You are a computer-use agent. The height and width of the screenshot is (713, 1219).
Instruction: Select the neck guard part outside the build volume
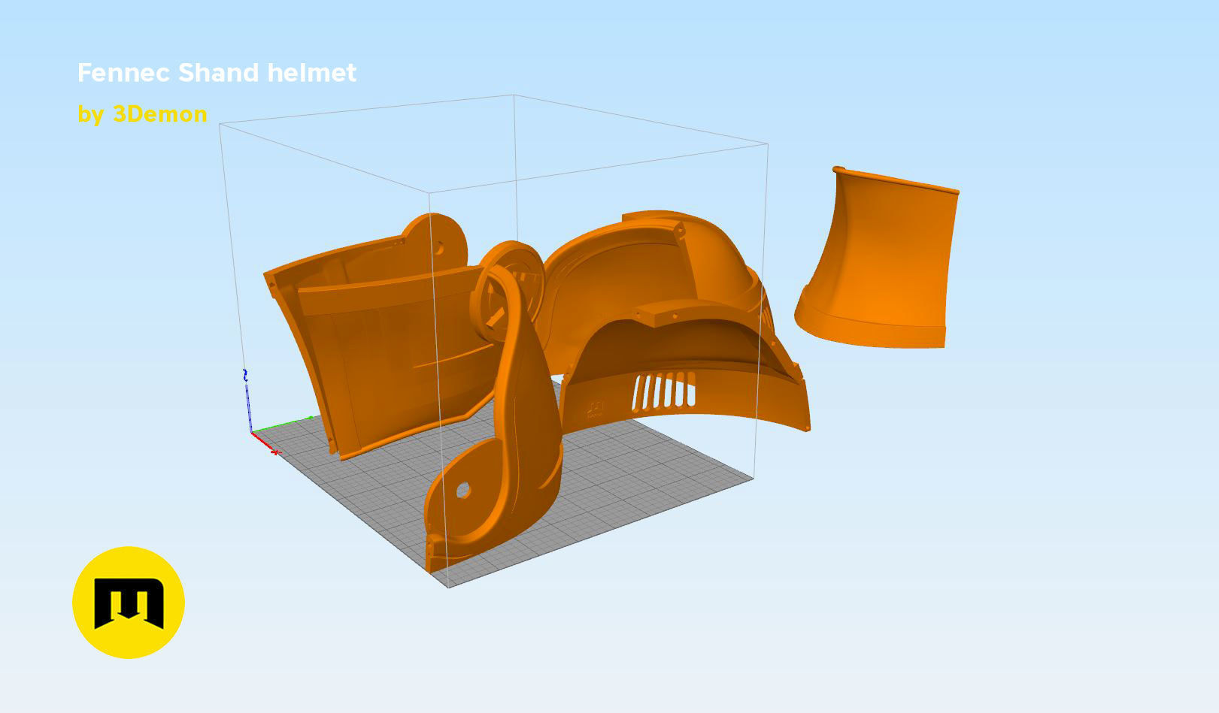877,258
